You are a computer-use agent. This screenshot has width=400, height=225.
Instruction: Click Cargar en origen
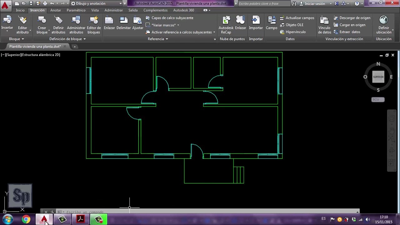click(349, 25)
